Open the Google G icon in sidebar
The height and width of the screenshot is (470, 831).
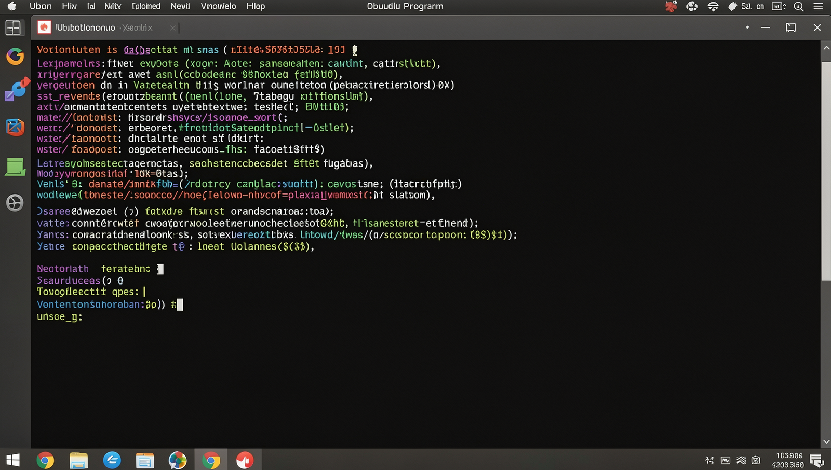(x=15, y=56)
